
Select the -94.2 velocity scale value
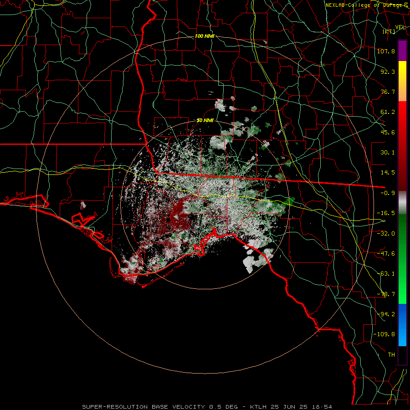(386, 314)
